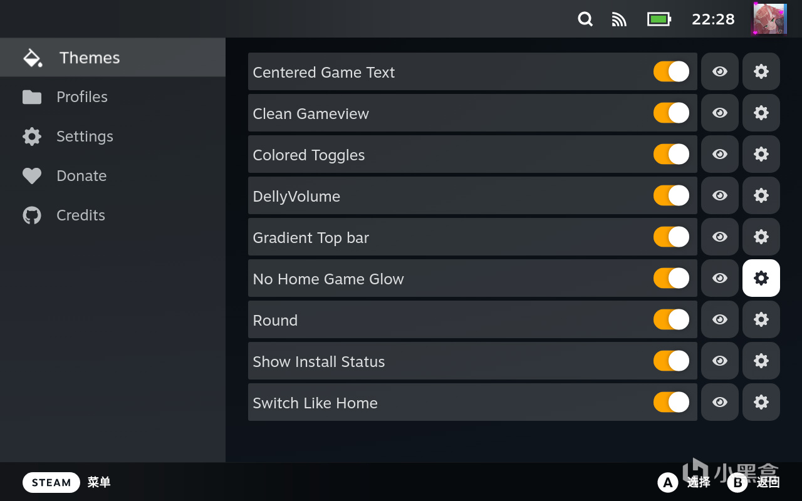Open settings gear for No Home Game Glow
The height and width of the screenshot is (501, 802).
761,278
